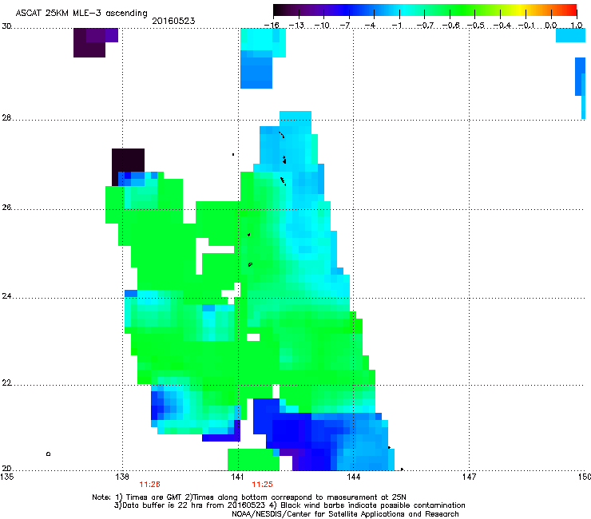
Task: Click the colorbar label 0.0
Action: pos(551,26)
